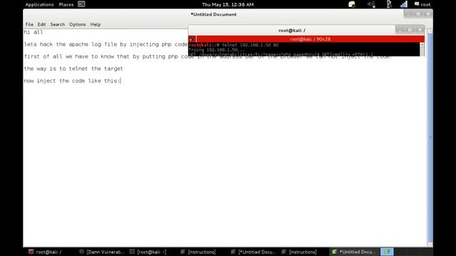
Task: Open the Places menu in top panel
Action: (66, 4)
